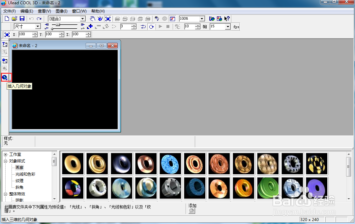Click the smooth animation path icon
Viewport: 355px width, 224px height.
pos(114,26)
